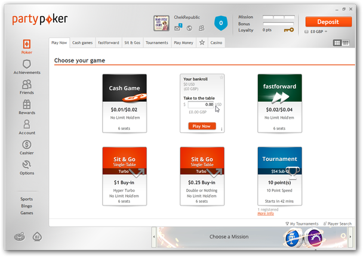
Task: Switch to the Sit & Gos tab
Action: click(132, 43)
